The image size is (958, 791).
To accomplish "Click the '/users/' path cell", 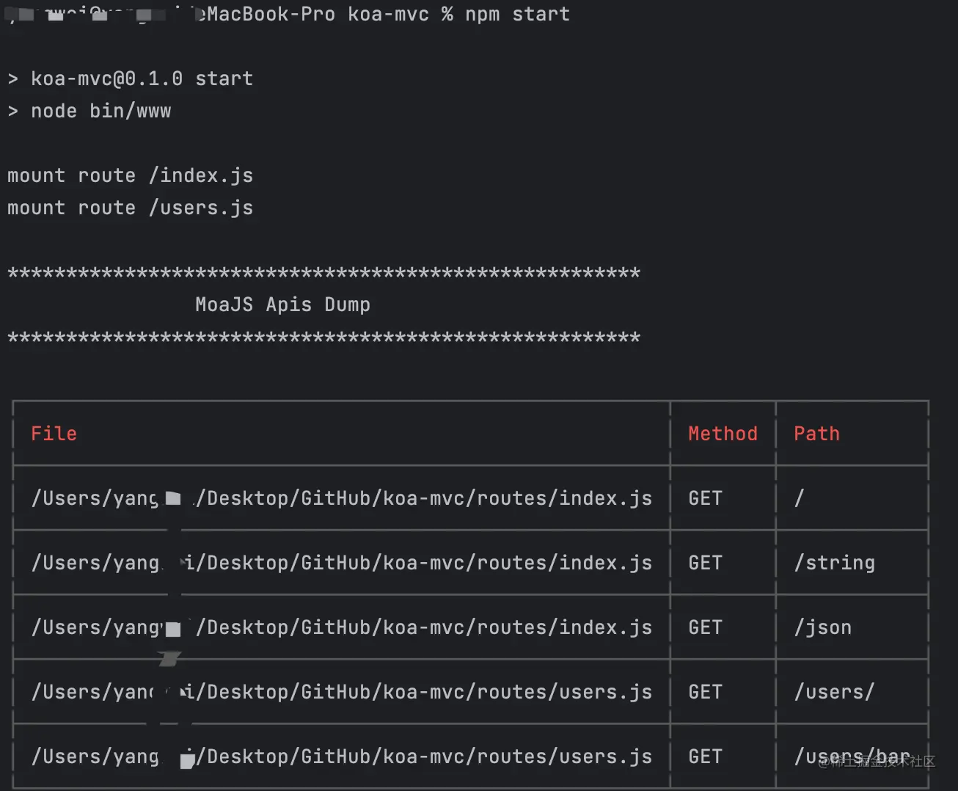I will (834, 692).
